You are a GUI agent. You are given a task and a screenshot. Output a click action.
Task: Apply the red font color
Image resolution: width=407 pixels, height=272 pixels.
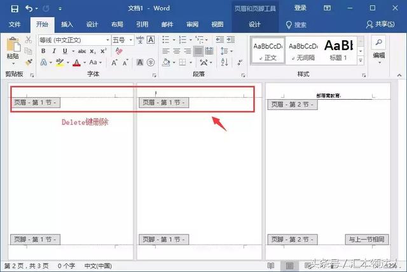click(76, 62)
